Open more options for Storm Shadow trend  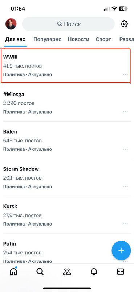[x=126, y=187]
